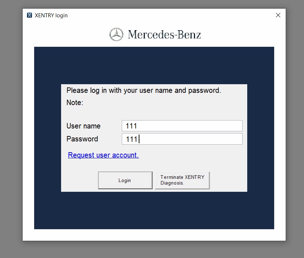Screen dimensions: 304x258
Task: Click the 'XENTRY login' window title text
Action: coord(51,15)
